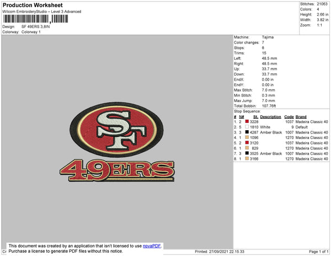Click the Zoom value 1:1
The width and height of the screenshot is (331, 256).
click(x=319, y=25)
